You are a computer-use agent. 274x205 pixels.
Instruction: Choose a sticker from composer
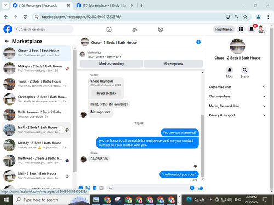[95, 188]
